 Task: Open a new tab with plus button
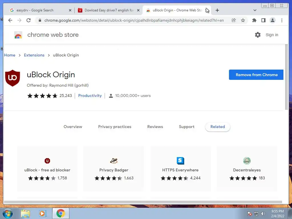point(217,10)
